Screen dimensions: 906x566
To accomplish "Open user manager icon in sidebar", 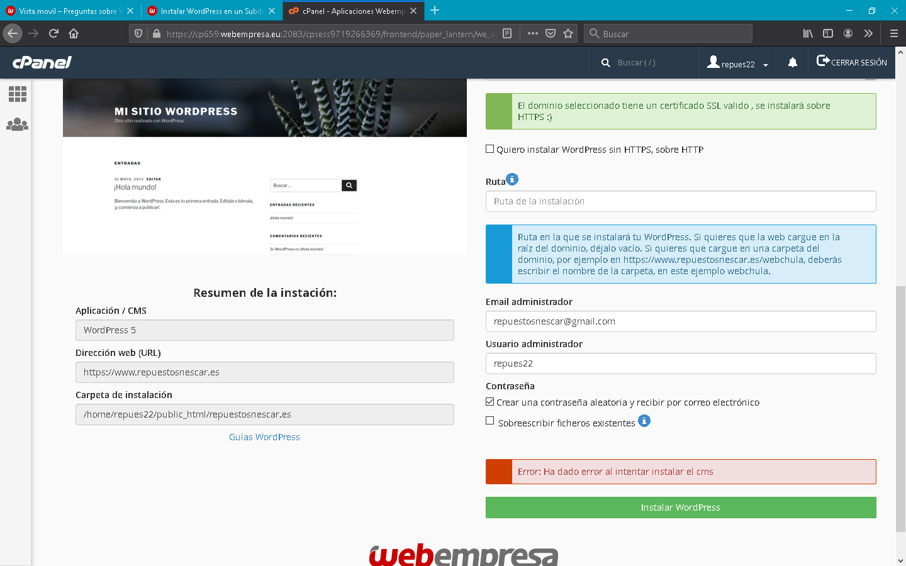I will [x=17, y=125].
